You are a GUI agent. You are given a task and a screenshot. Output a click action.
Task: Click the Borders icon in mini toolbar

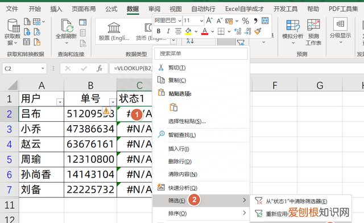pyautogui.click(x=221, y=31)
